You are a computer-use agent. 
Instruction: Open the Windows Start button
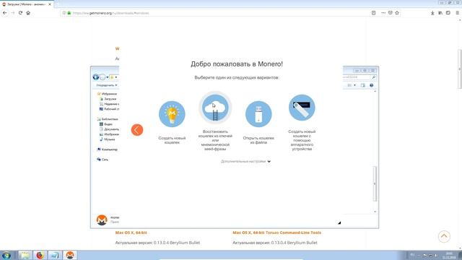point(6,255)
